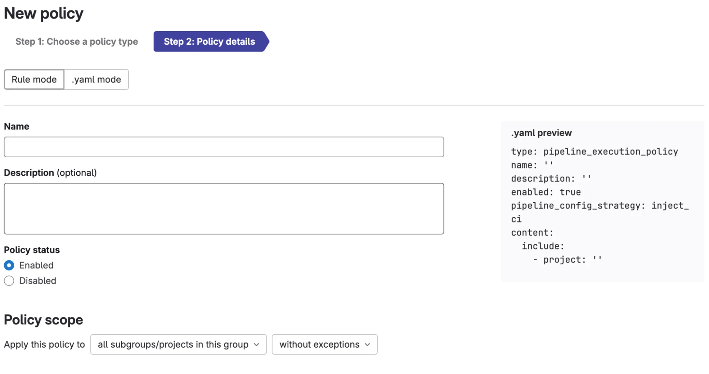Click the Step 2: Policy details step
The height and width of the screenshot is (374, 709).
pos(210,42)
